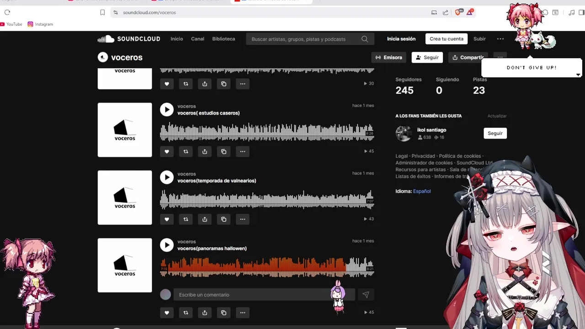
Task: Copy link of the 'estudios caseros' track
Action: [x=223, y=151]
